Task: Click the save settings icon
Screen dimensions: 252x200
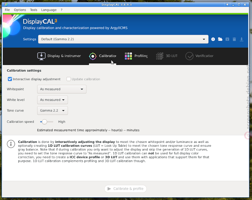Action: coord(227,39)
